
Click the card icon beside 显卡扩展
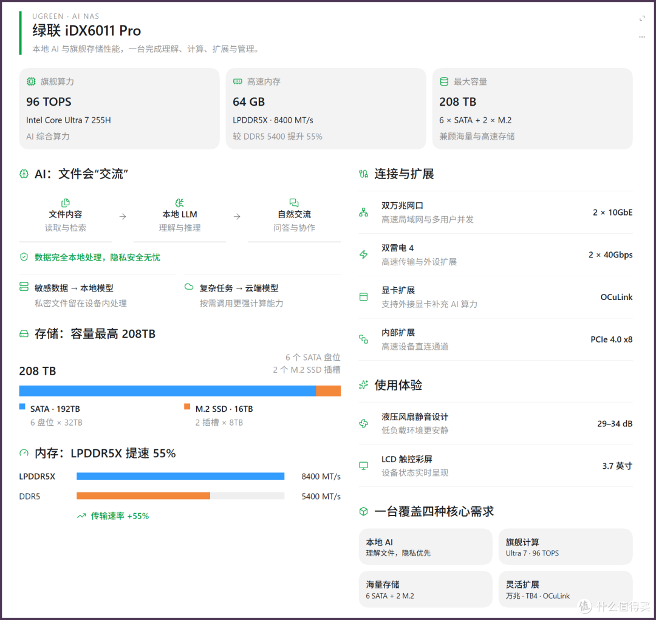click(x=364, y=296)
